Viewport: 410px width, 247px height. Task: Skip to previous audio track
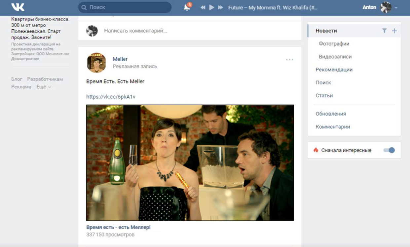203,7
